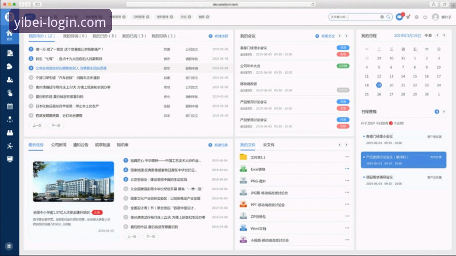Close the 论坛 top tab
The height and width of the screenshot is (256, 456).
[x=190, y=17]
